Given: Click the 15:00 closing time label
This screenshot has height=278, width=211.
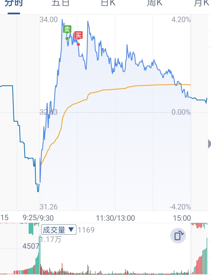Looking at the screenshot, I should pos(182,218).
